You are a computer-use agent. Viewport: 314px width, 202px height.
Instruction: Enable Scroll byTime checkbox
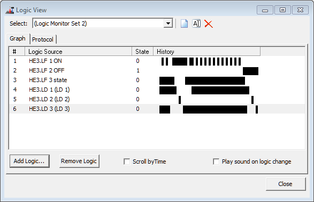tap(127, 161)
